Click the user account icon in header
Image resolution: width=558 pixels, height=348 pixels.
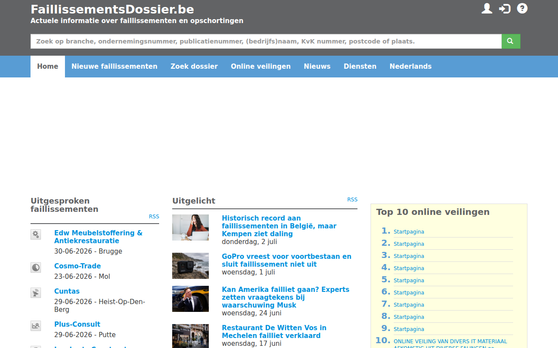pos(487,9)
